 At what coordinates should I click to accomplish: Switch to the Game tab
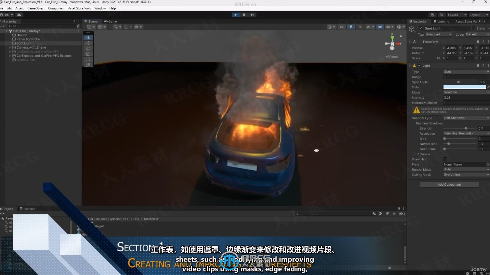click(110, 21)
